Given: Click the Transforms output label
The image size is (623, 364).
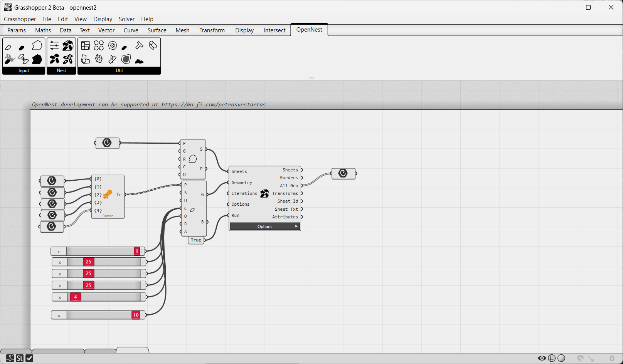Looking at the screenshot, I should coord(285,193).
